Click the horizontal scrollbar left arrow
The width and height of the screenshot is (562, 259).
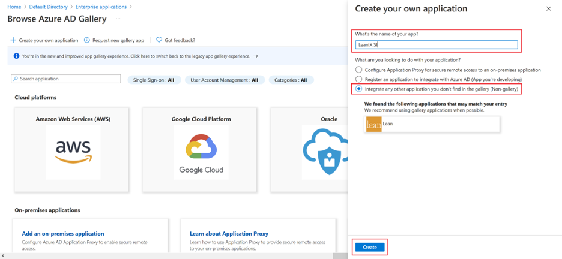click(x=3, y=256)
